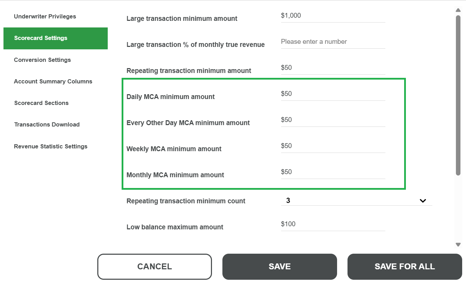Viewport: 466px width, 286px height.
Task: Edit Monthly MCA minimum amount field
Action: click(333, 172)
